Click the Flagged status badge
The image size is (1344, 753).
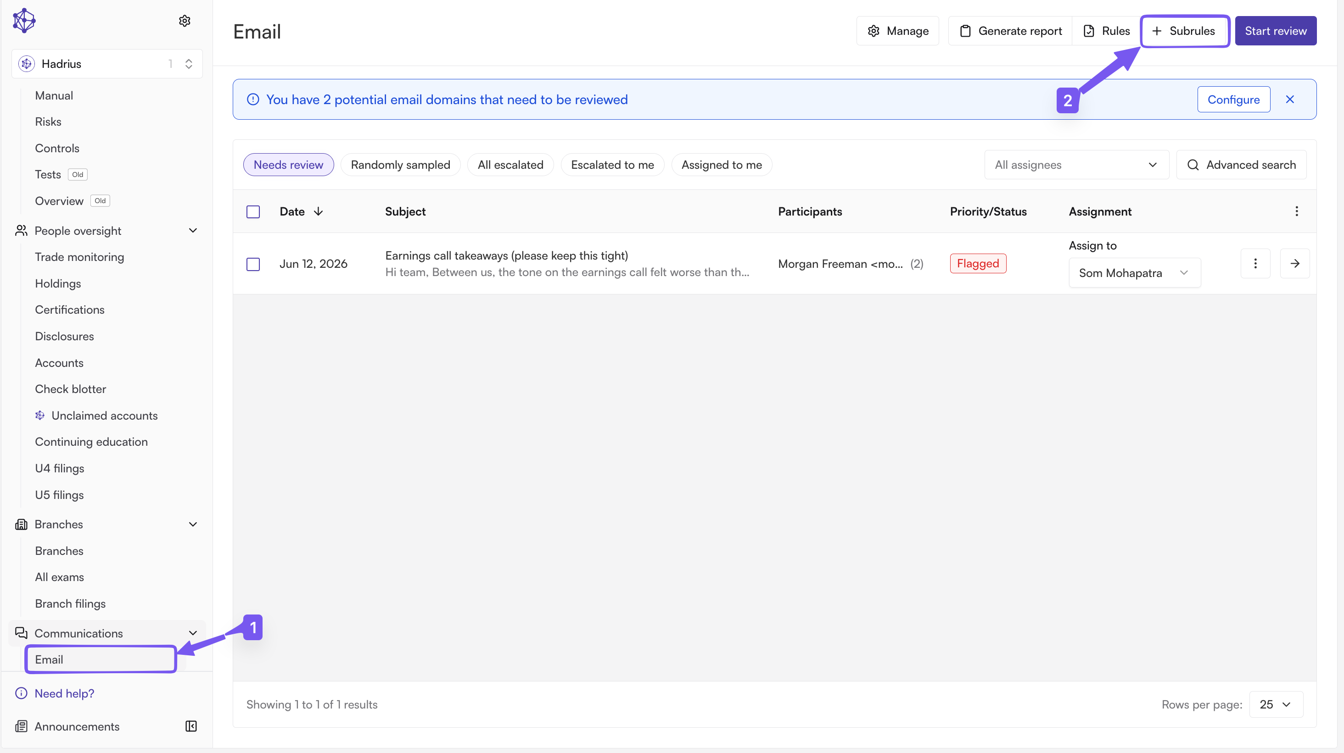[978, 264]
